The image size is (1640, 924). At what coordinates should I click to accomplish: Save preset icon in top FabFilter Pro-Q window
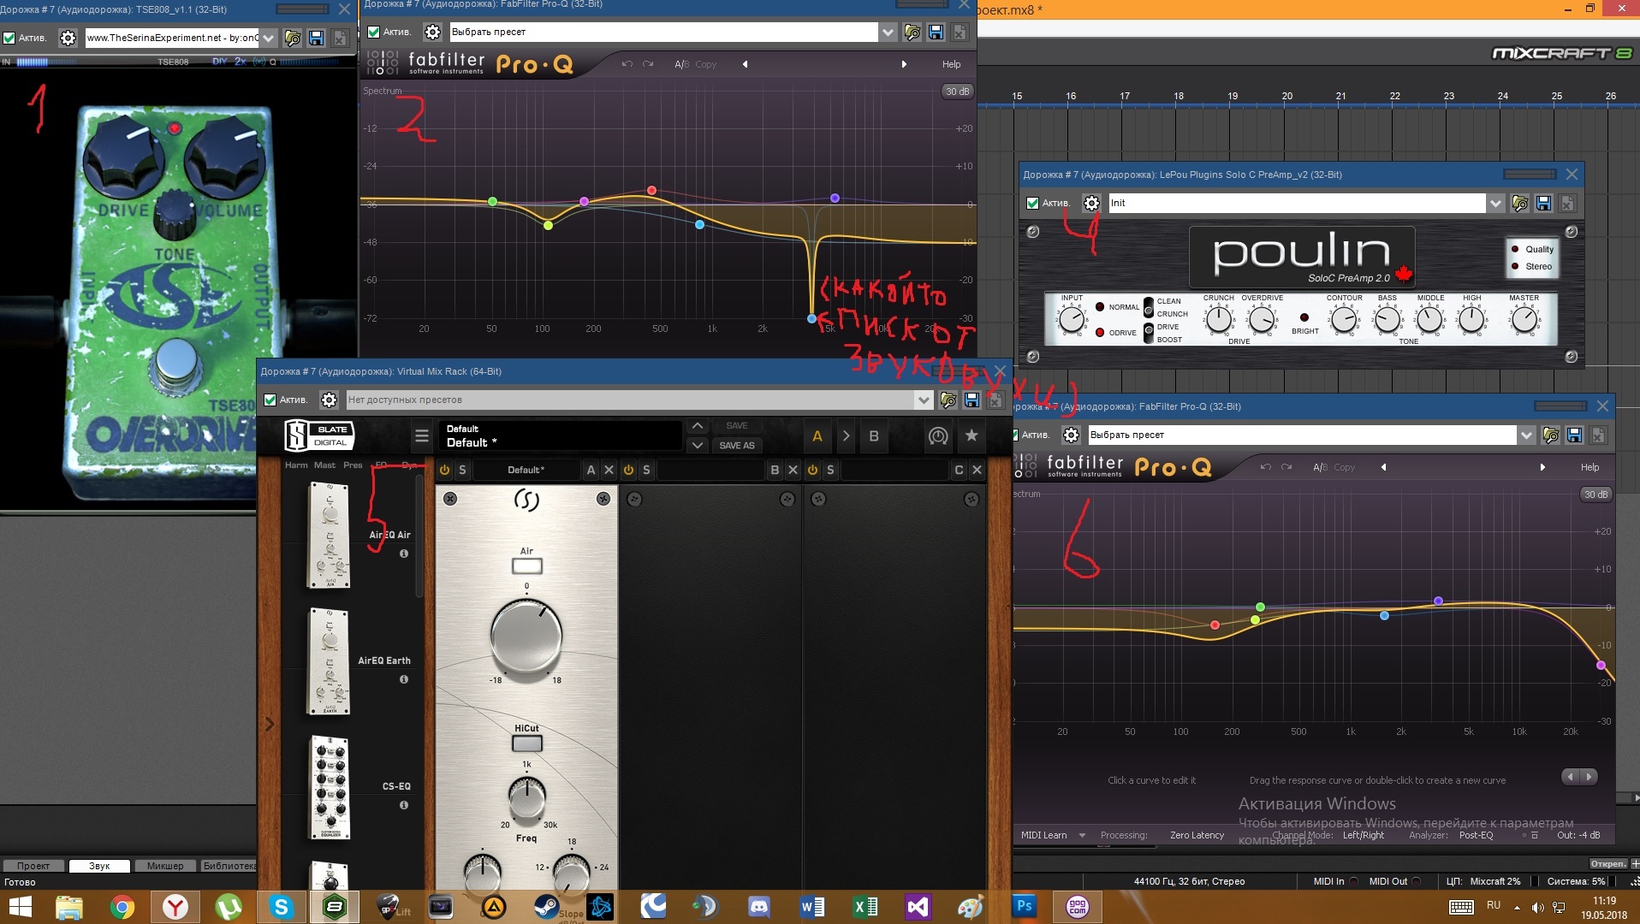coord(936,32)
